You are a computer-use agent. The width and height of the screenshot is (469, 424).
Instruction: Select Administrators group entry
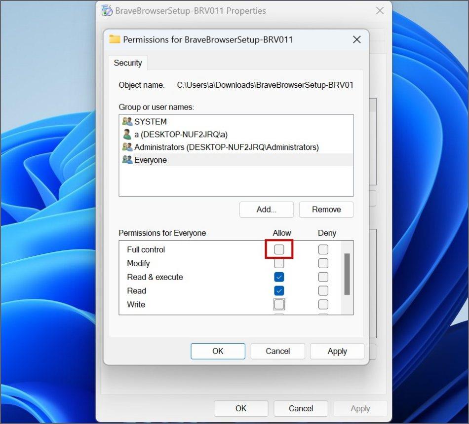coord(236,147)
